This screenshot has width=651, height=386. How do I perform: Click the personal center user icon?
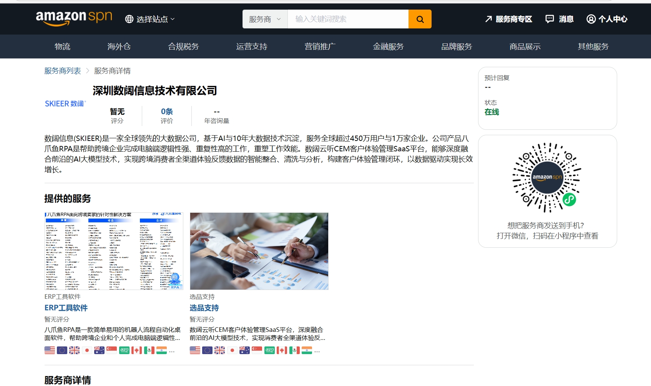[x=591, y=19]
